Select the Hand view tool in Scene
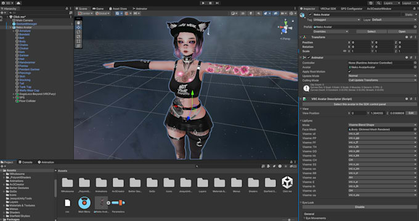The height and width of the screenshot is (221, 419). tap(78, 23)
